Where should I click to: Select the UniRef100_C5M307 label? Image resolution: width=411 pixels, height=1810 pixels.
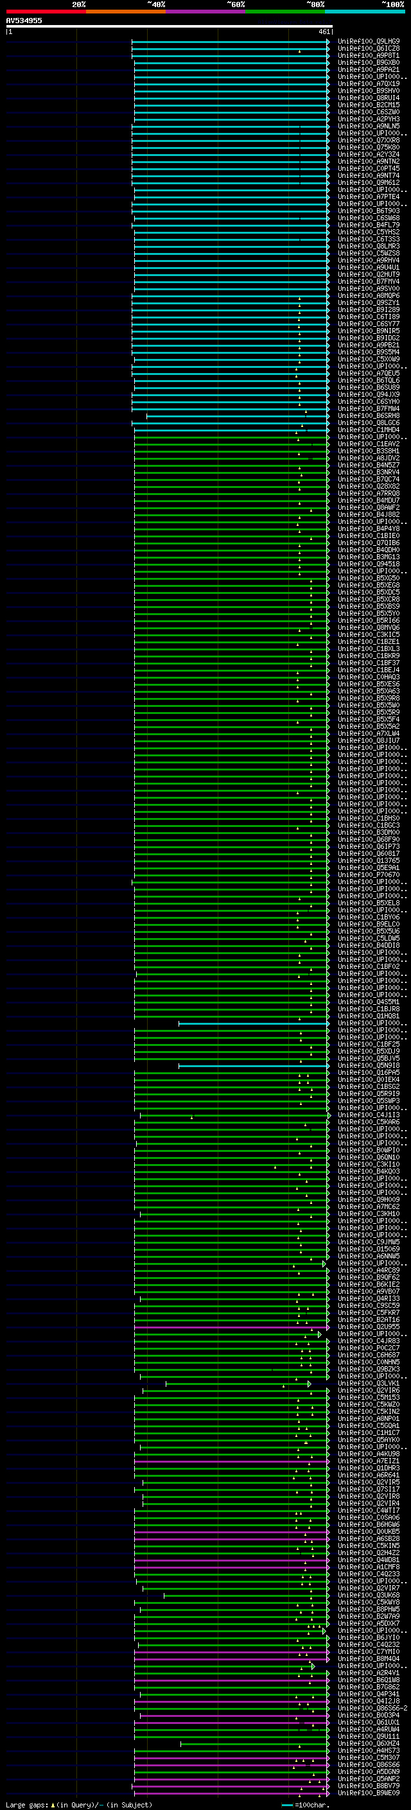(x=369, y=1757)
